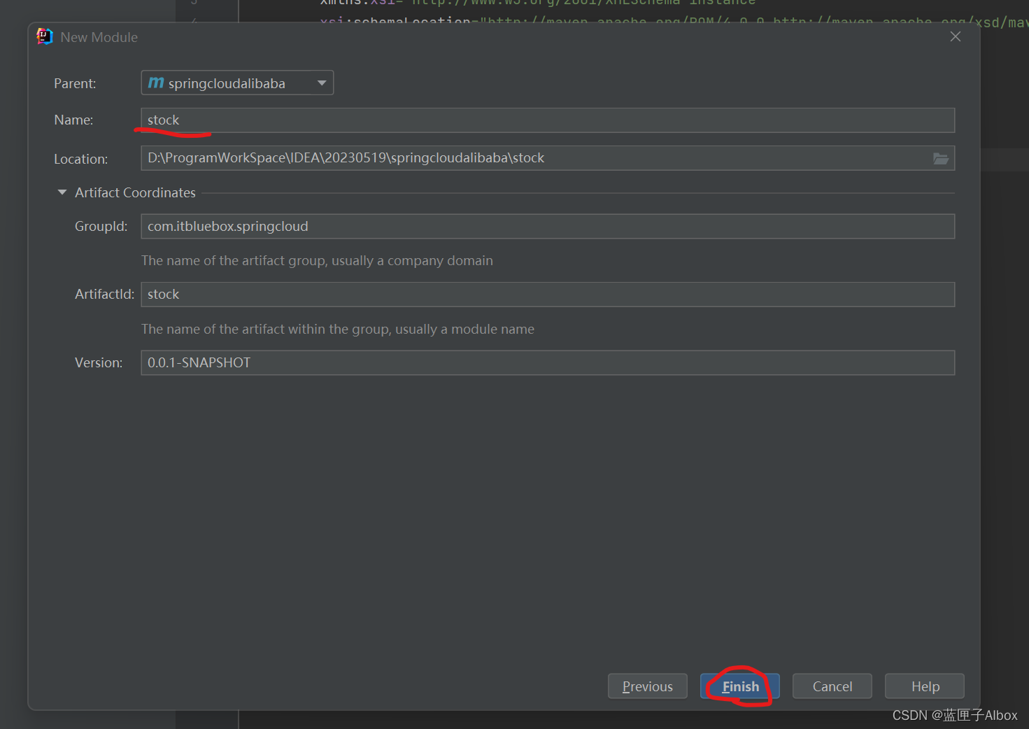Click the 'Artifact Coordinates' heading text
Image resolution: width=1029 pixels, height=729 pixels.
click(x=136, y=192)
